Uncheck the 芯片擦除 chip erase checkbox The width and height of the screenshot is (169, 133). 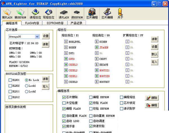click(64, 97)
